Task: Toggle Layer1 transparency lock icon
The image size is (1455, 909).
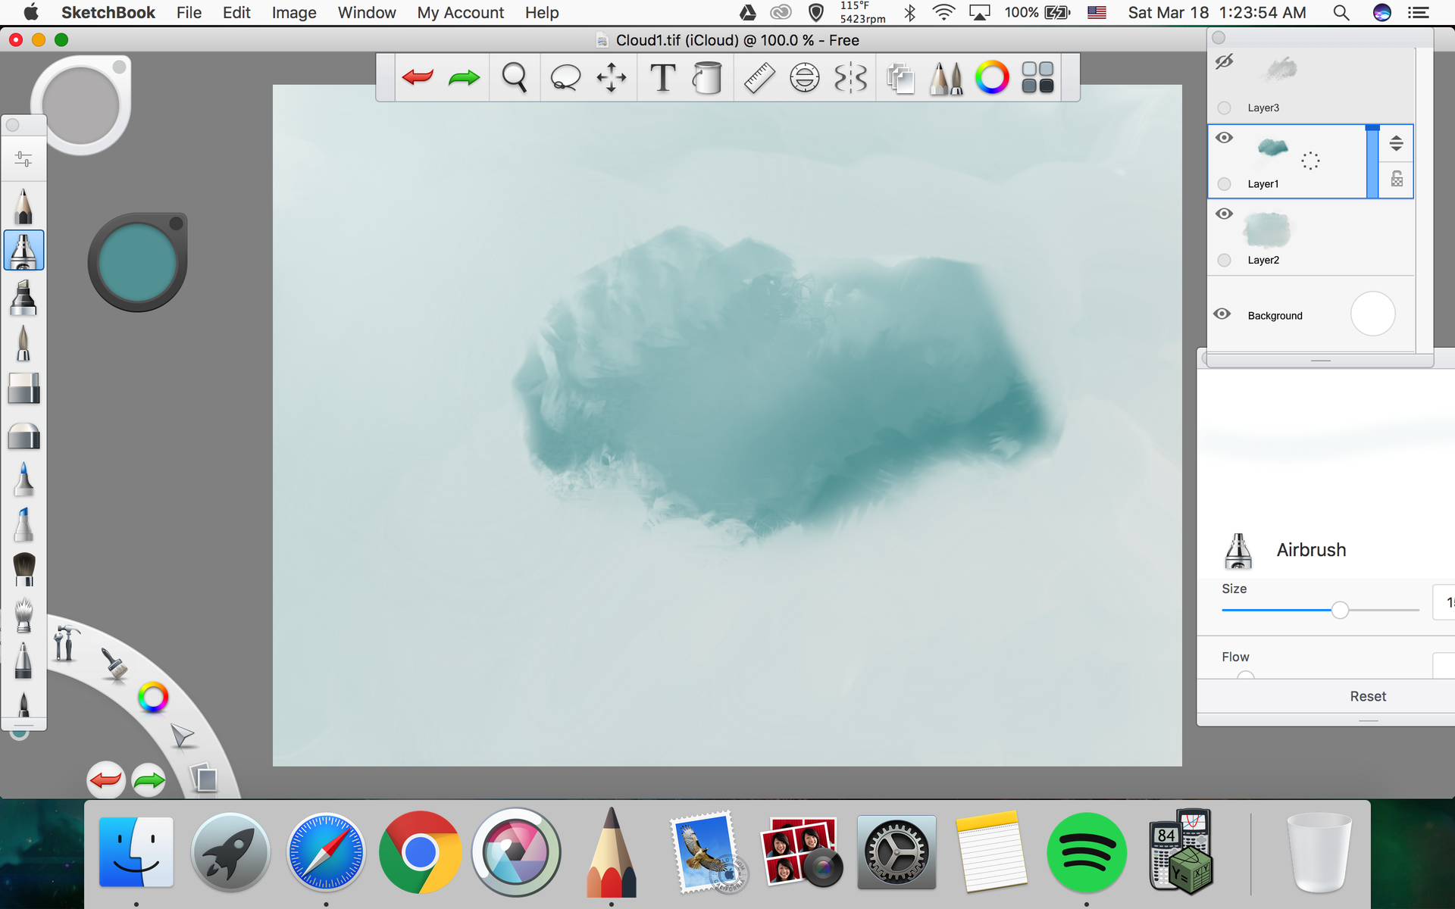Action: tap(1397, 179)
